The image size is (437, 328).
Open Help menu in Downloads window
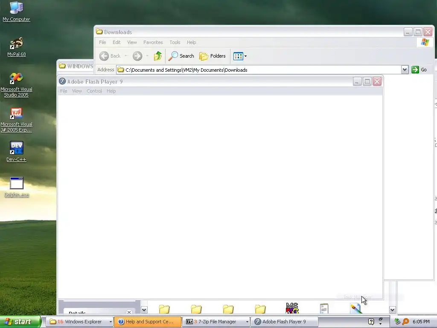191,42
